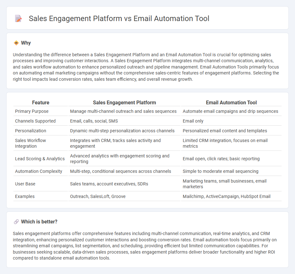Select the Personalization row label

click(x=30, y=131)
